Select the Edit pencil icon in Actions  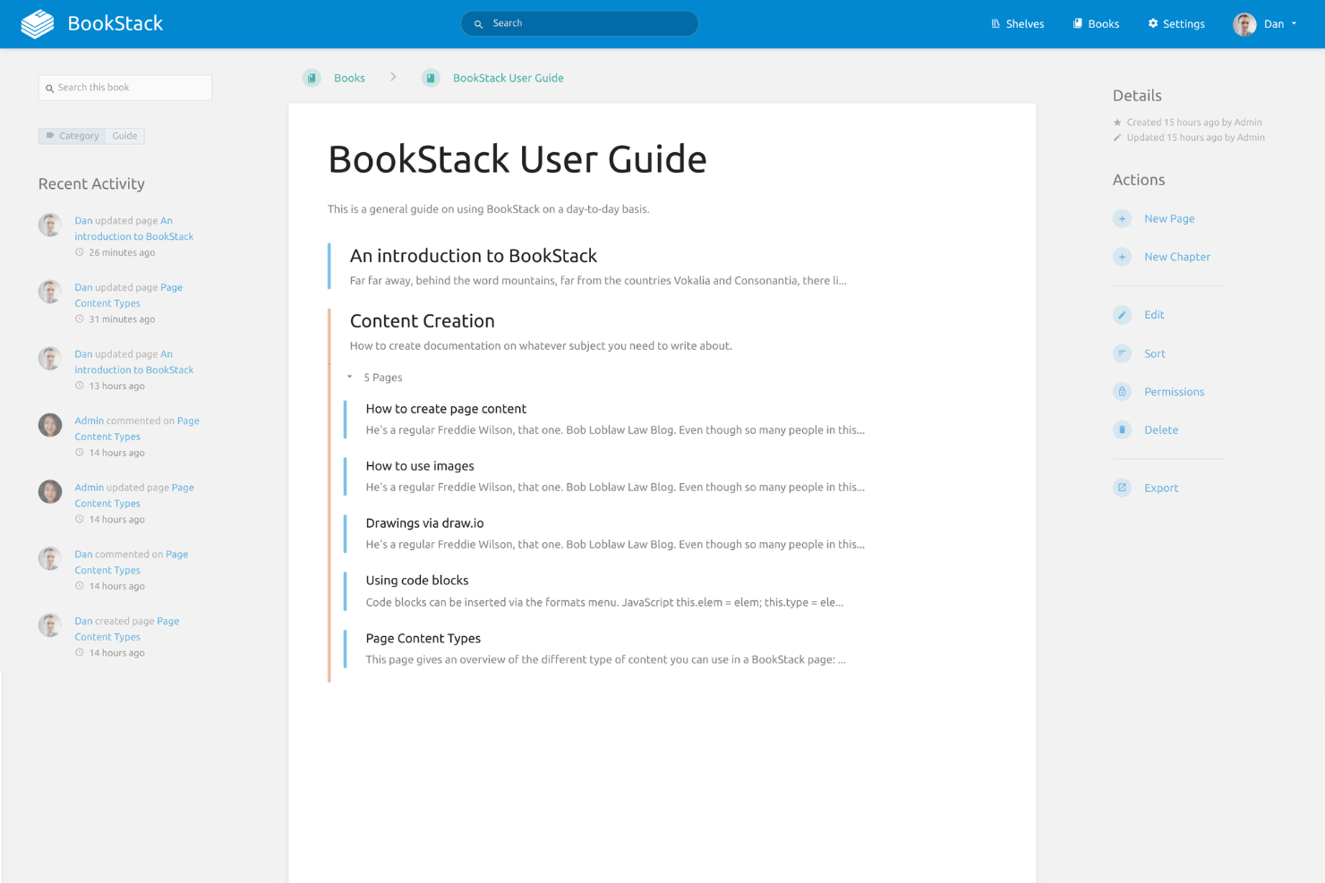(x=1122, y=315)
